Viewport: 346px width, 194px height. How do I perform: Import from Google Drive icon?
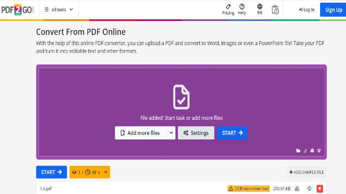[x=312, y=151]
